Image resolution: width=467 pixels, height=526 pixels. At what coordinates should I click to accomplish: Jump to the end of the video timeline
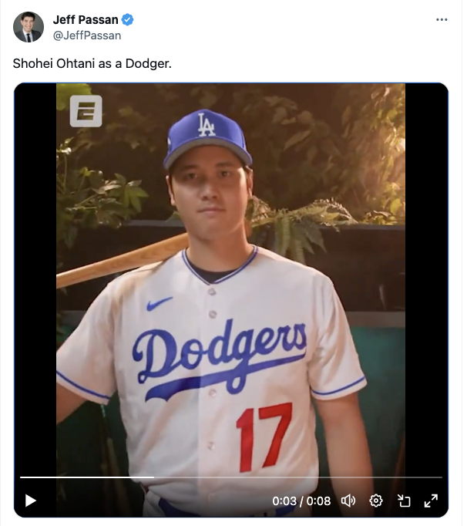[442, 477]
